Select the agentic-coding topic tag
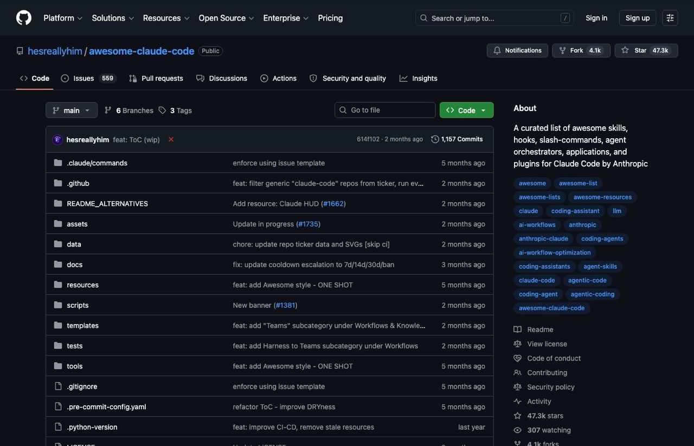The image size is (694, 446). coord(592,294)
